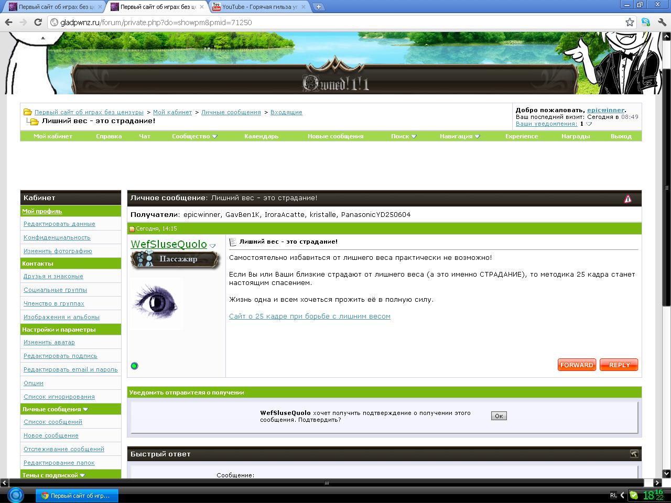671x503 pixels.
Task: Collapse the Темы с подпиской sidebar section
Action: [82, 475]
